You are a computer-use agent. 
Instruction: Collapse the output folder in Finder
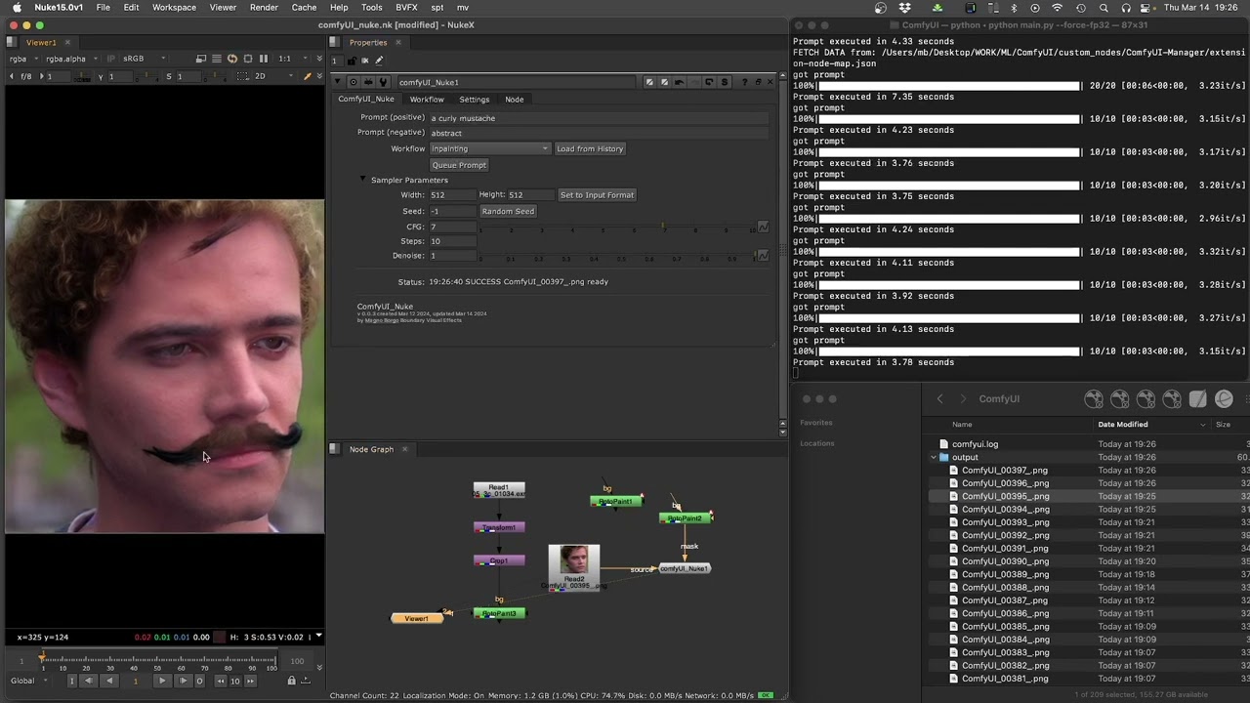point(933,457)
